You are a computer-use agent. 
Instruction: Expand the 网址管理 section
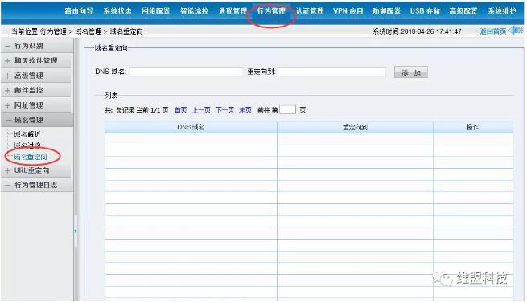click(29, 105)
